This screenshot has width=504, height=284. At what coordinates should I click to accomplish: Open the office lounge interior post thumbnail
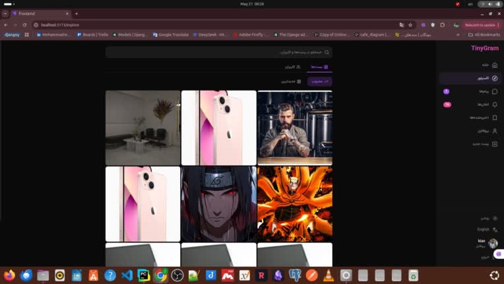click(142, 127)
